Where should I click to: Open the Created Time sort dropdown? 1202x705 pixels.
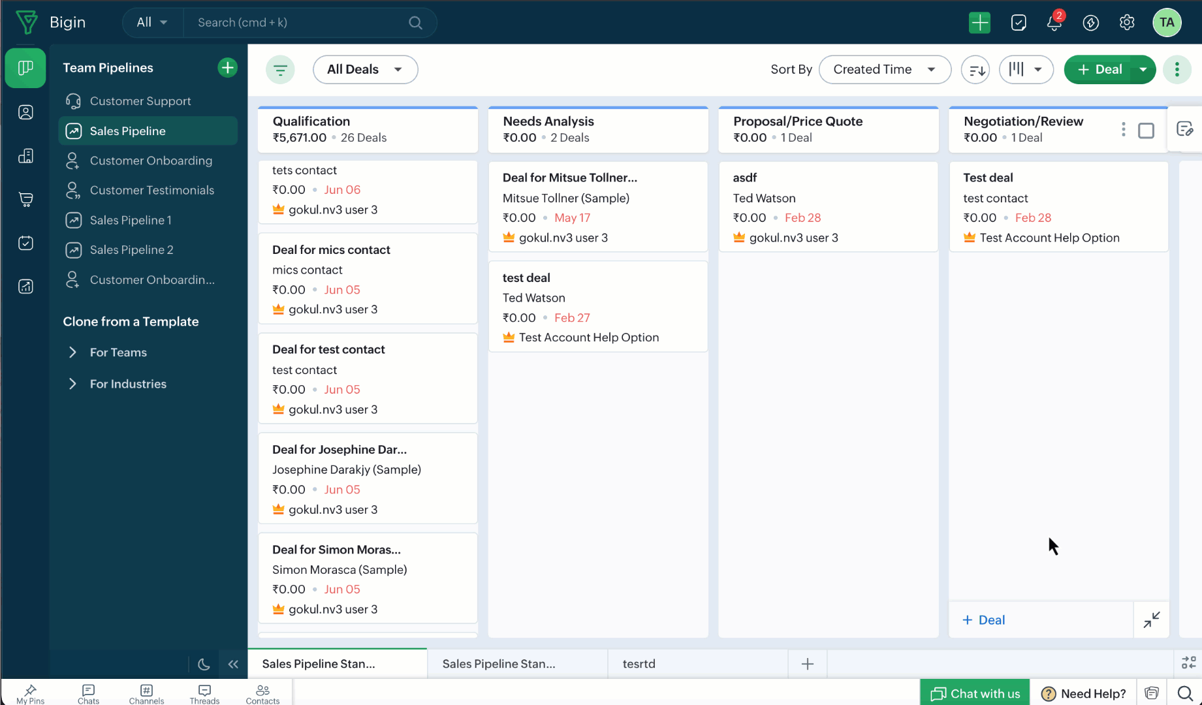point(885,69)
